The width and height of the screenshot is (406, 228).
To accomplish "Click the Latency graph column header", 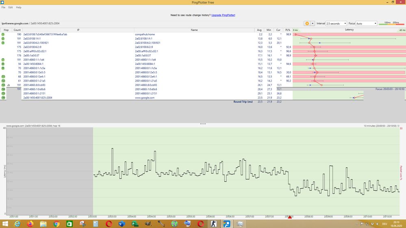I will 349,30.
